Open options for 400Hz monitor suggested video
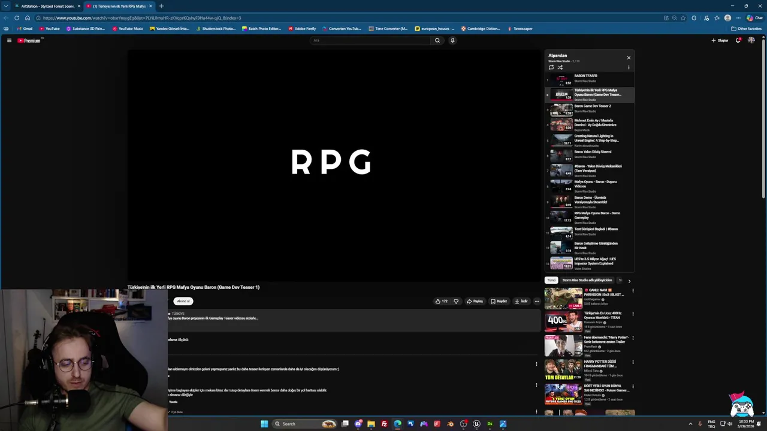 (632, 314)
